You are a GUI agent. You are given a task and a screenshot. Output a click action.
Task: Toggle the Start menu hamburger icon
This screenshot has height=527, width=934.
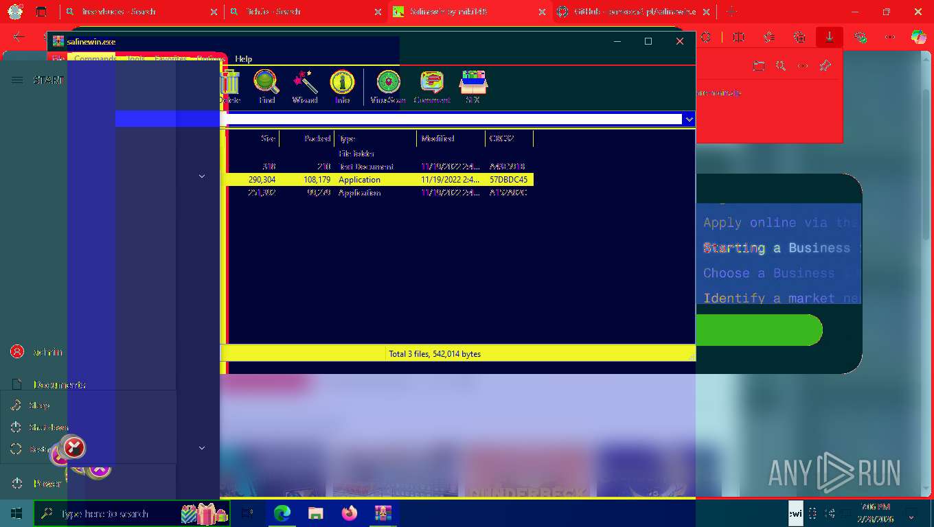(x=17, y=80)
